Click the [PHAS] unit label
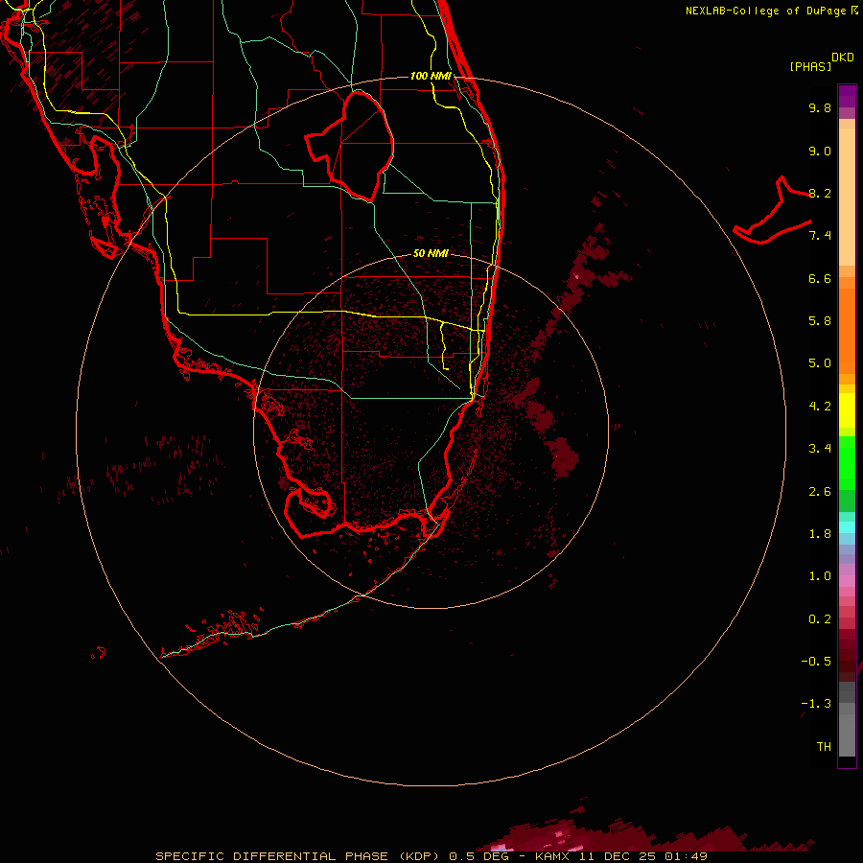 (x=810, y=66)
